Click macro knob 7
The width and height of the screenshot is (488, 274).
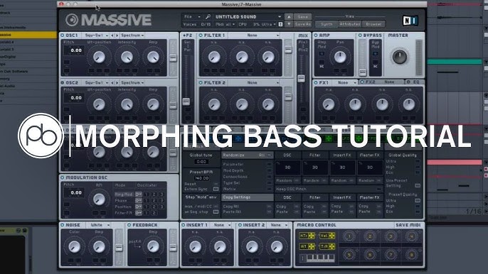coord(391,255)
